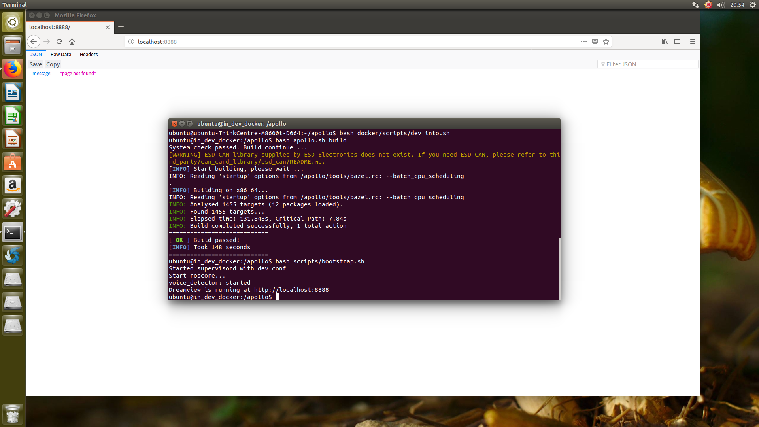Close the localhost:8888/ tab
This screenshot has height=427, width=759.
pos(108,27)
